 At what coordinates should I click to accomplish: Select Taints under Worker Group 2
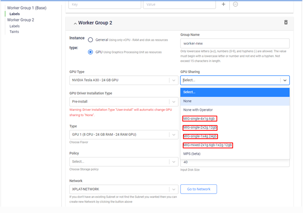click(x=15, y=32)
